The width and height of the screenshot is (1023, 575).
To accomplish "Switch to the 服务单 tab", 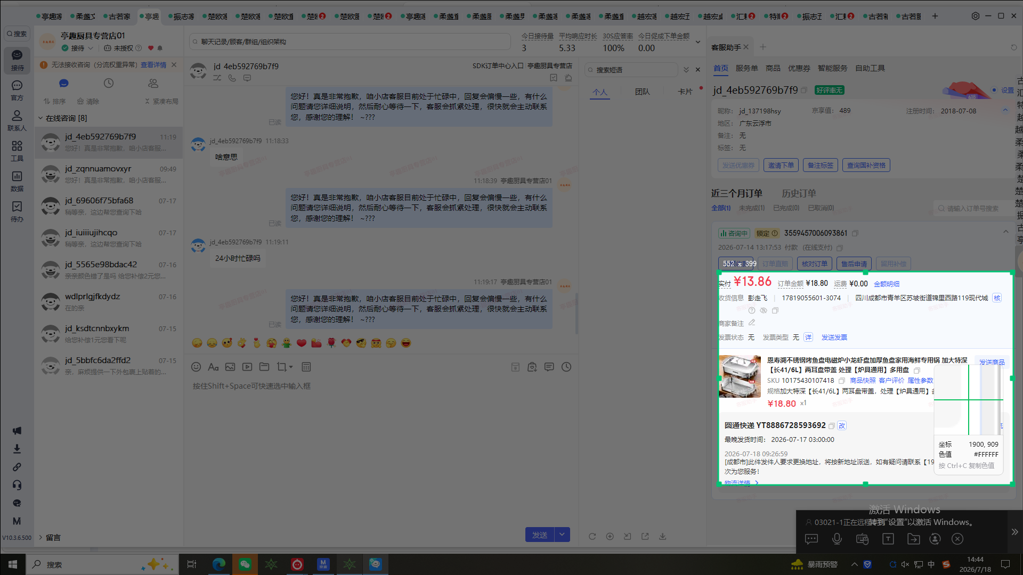I will pos(746,68).
